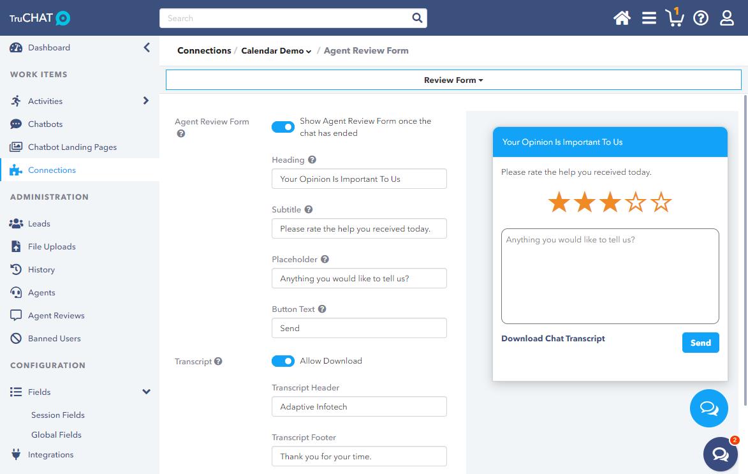This screenshot has height=474, width=748.
Task: Click the Subtitle text field
Action: [x=359, y=228]
